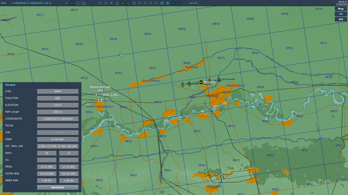Open the RESOURCES button in Mozdok panel
Image resolution: width=348 pixels, height=195 pixels.
tap(58, 187)
